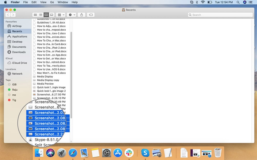Click the back navigation chevron

pos(8,15)
